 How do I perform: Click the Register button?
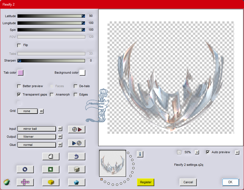(146, 182)
